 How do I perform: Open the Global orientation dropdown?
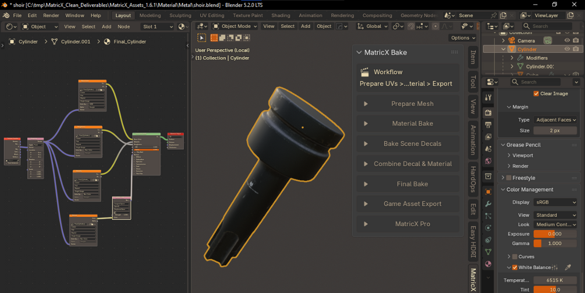pyautogui.click(x=372, y=26)
